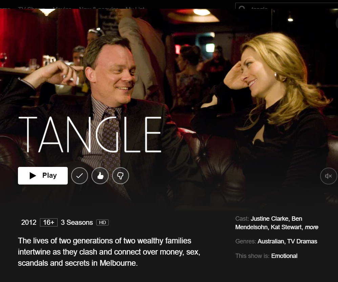Open the Emotional tag link
The image size is (338, 282).
point(284,256)
